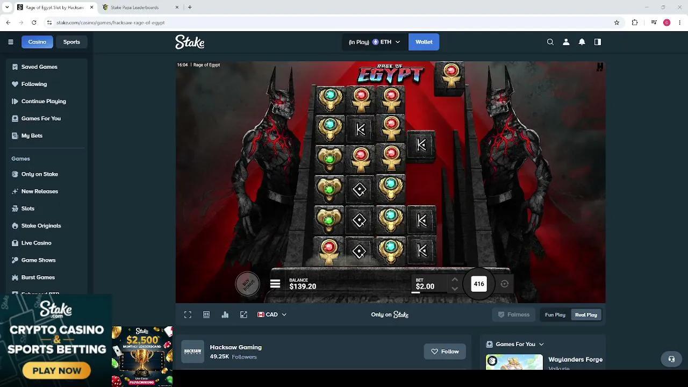688x387 pixels.
Task: Click the "Rage of Egypt" title label
Action: click(206, 65)
